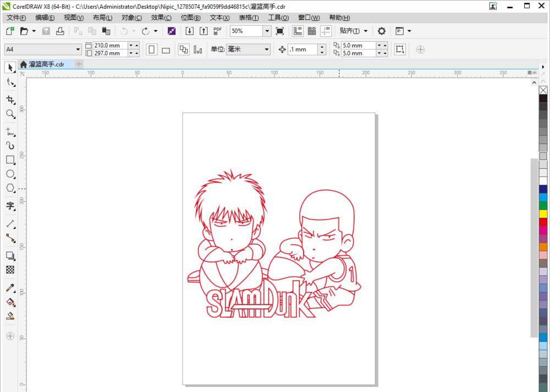The width and height of the screenshot is (550, 392).
Task: Click the Search content icon
Action: coord(172,31)
